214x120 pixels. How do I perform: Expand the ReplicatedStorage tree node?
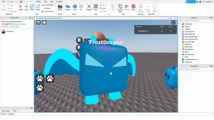click(x=180, y=37)
